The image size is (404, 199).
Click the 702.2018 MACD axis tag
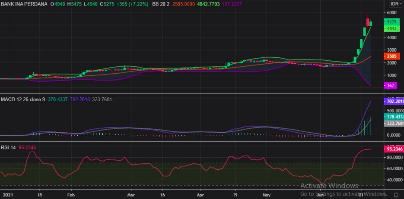[394, 101]
